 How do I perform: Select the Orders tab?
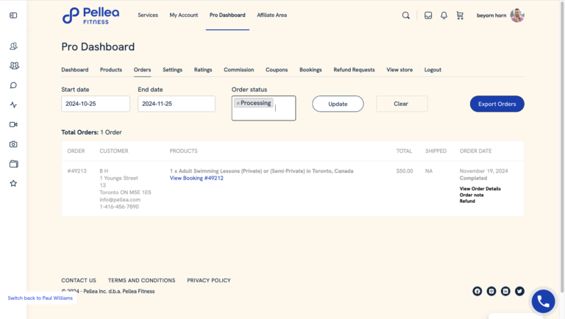point(142,70)
